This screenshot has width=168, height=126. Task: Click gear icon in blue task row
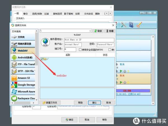click(x=125, y=71)
